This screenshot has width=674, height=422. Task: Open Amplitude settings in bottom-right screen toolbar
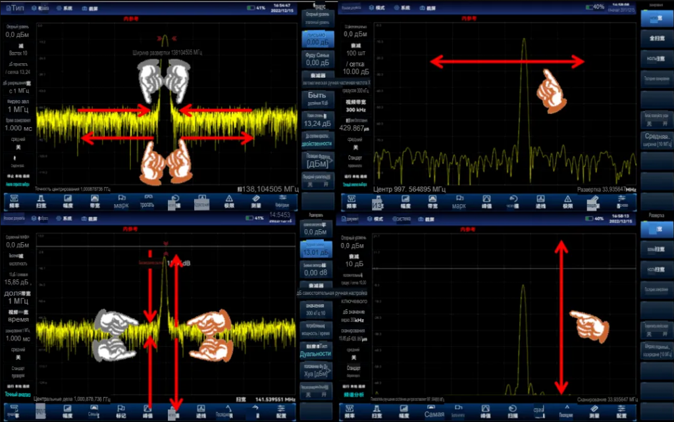point(404,411)
